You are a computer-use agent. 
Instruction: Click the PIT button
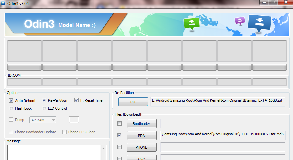(133, 102)
